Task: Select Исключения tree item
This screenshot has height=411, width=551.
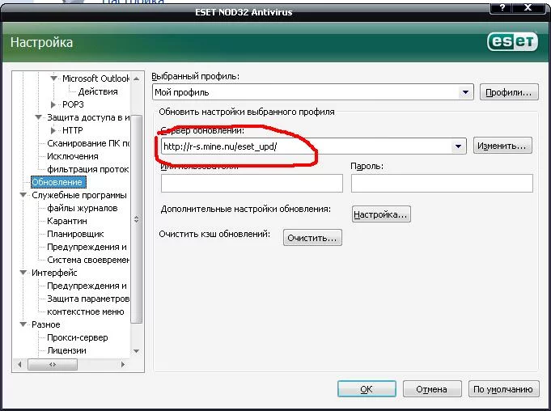Action: click(72, 156)
